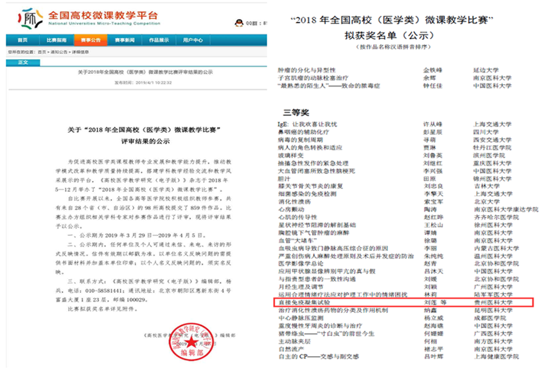Select the 主动脉夹层 entry
This screenshot has width=546, height=373.
(294, 342)
